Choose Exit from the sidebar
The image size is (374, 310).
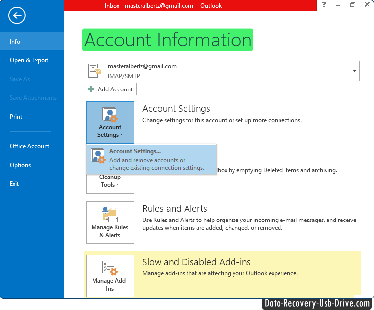tap(32, 184)
